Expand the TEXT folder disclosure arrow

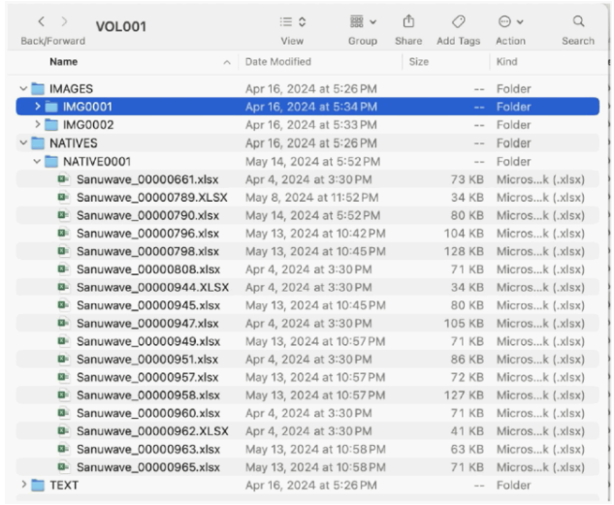[24, 485]
